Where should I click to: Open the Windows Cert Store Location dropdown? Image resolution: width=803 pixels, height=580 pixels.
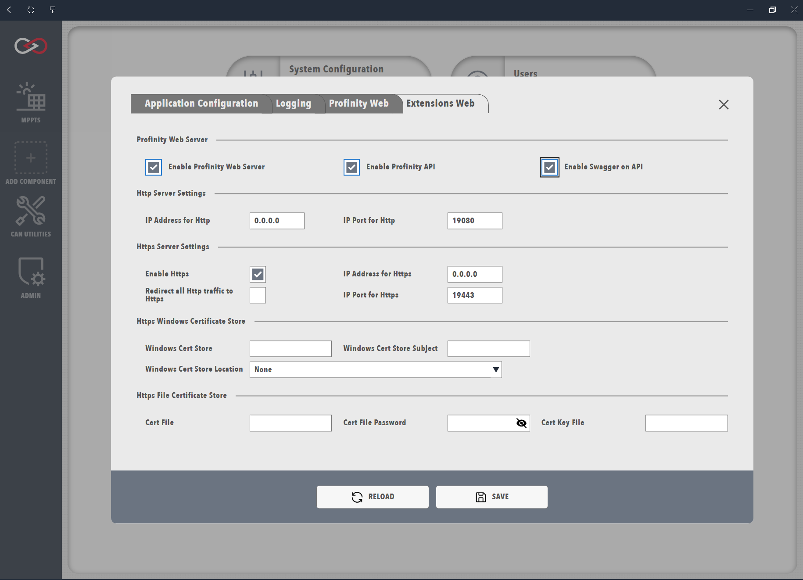[x=376, y=369]
